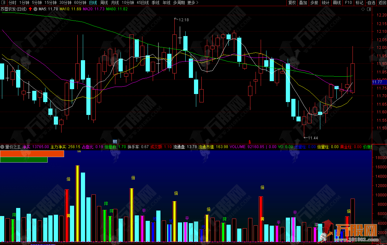
Task: Click the 流通市值: 163.98 value
Action: pyautogui.click(x=213, y=147)
